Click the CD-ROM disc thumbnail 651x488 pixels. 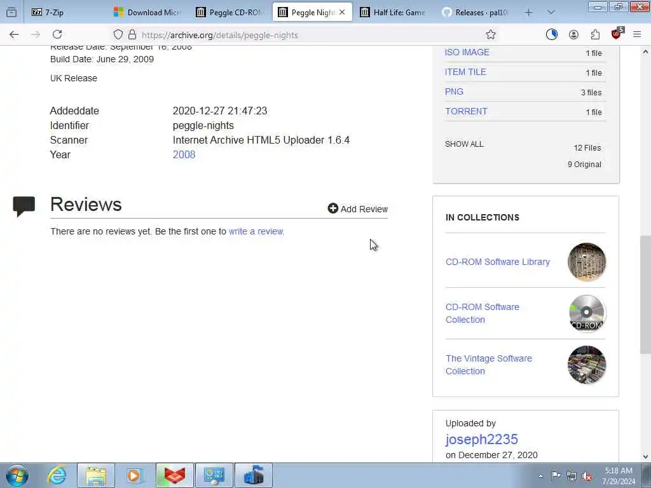click(x=587, y=313)
